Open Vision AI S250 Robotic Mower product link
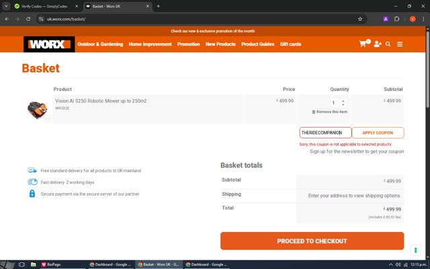Screen dimensions: 430x269 click(x=101, y=101)
